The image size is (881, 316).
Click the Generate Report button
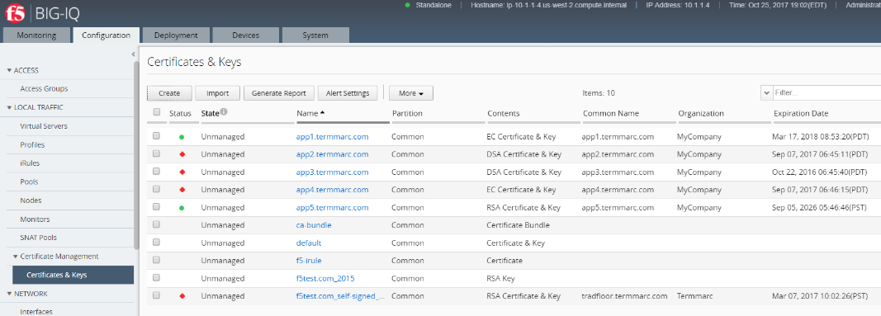[x=279, y=93]
